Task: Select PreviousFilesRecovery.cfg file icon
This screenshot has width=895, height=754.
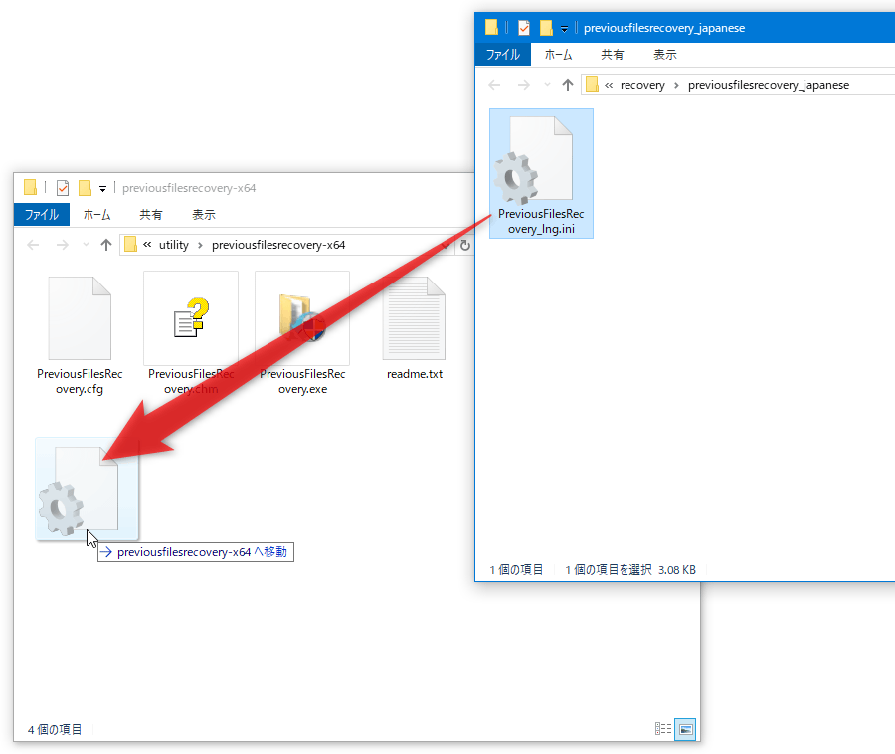Action: click(x=80, y=318)
